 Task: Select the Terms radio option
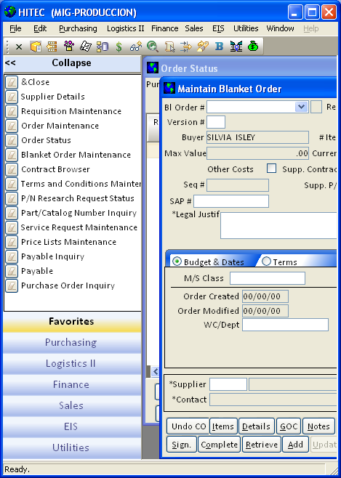(266, 262)
